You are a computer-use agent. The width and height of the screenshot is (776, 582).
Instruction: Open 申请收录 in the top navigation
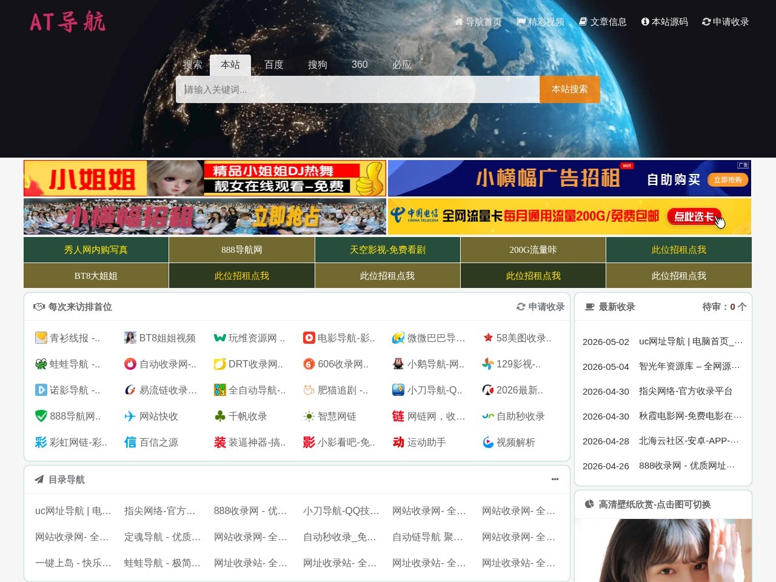click(726, 22)
